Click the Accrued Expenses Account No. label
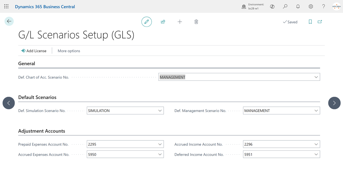The width and height of the screenshot is (343, 193). 44,154
